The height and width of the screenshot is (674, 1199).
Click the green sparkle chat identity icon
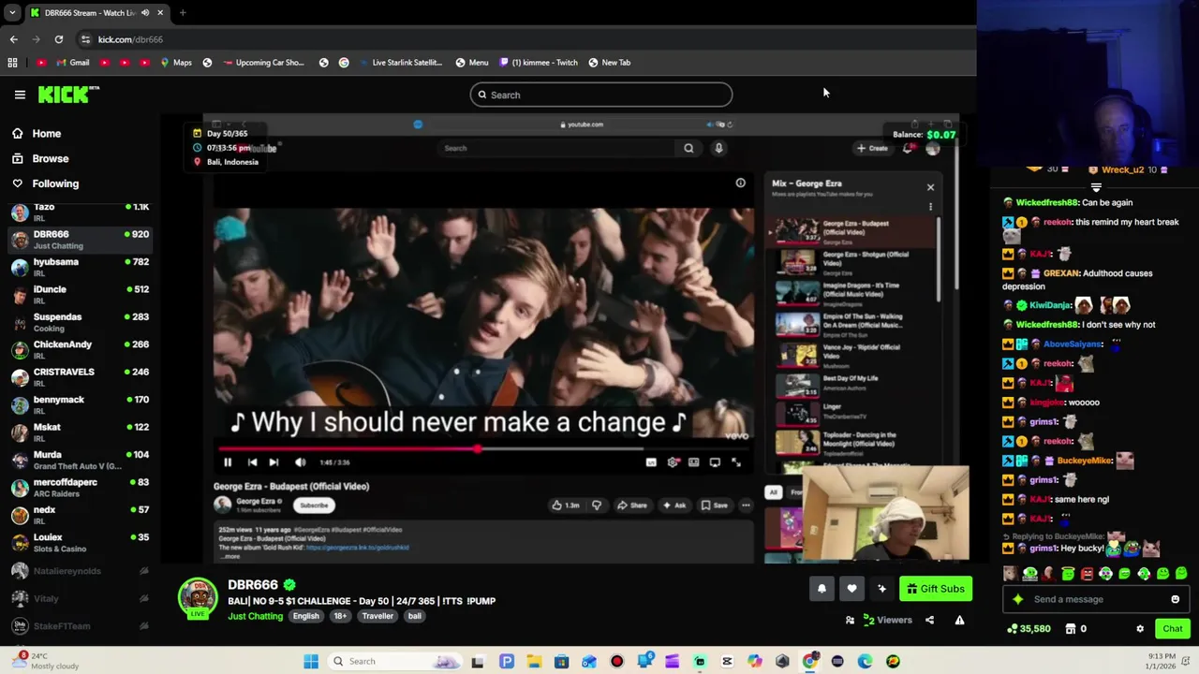point(1018,599)
